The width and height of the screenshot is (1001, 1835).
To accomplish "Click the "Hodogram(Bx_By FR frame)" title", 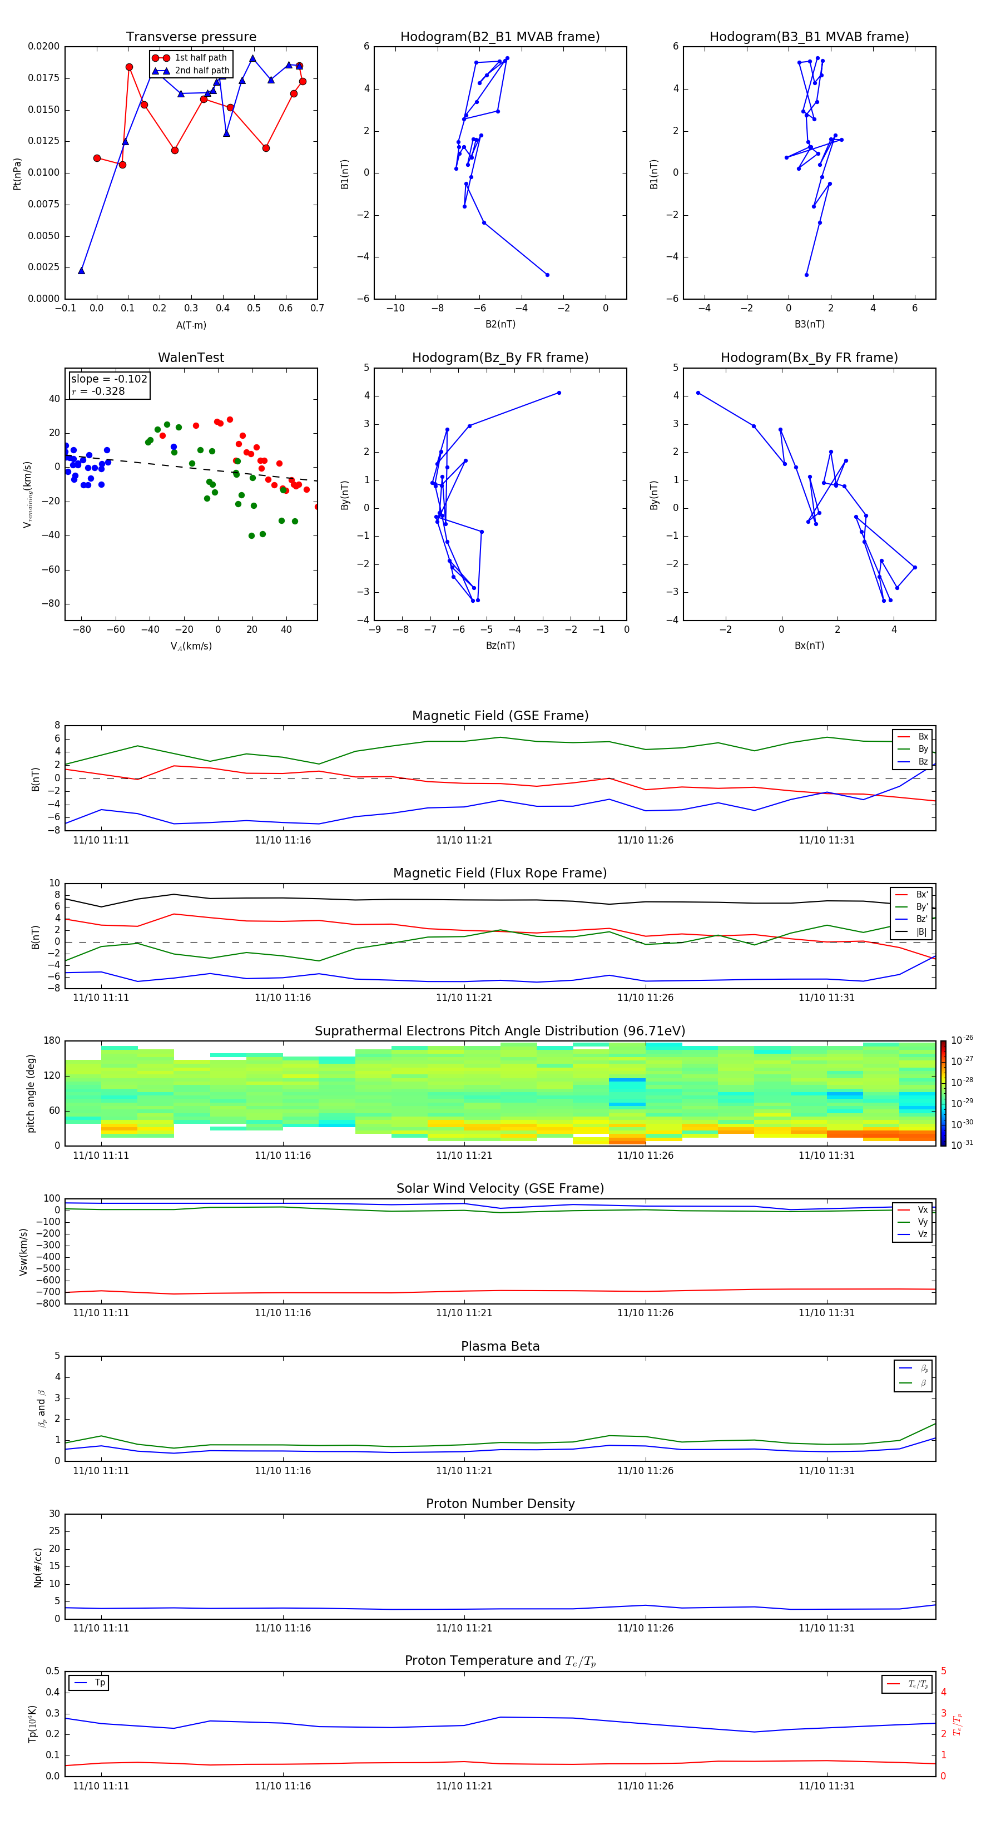I will click(x=809, y=358).
